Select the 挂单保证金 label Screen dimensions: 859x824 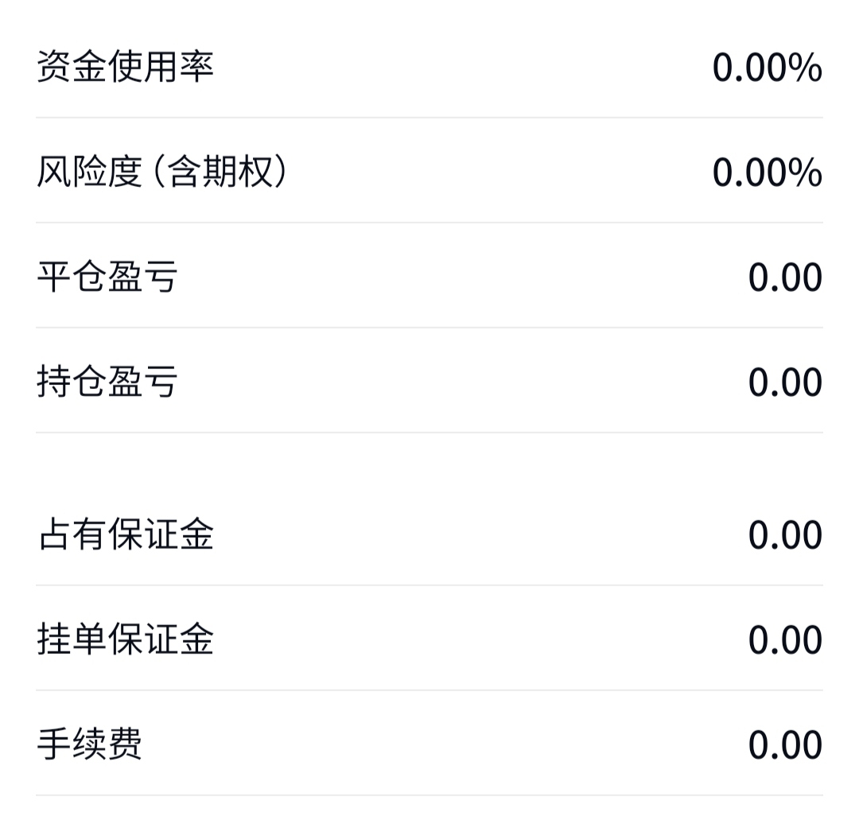point(126,639)
